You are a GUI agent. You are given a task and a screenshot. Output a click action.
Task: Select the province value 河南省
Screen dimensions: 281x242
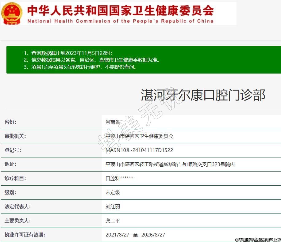click(x=113, y=122)
